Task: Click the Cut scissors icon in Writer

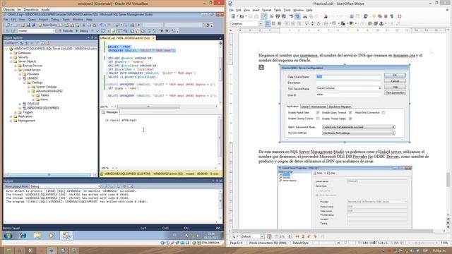Action: click(x=305, y=16)
